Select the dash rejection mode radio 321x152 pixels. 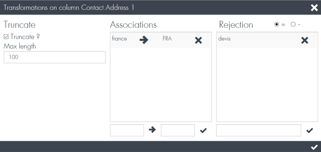point(293,25)
